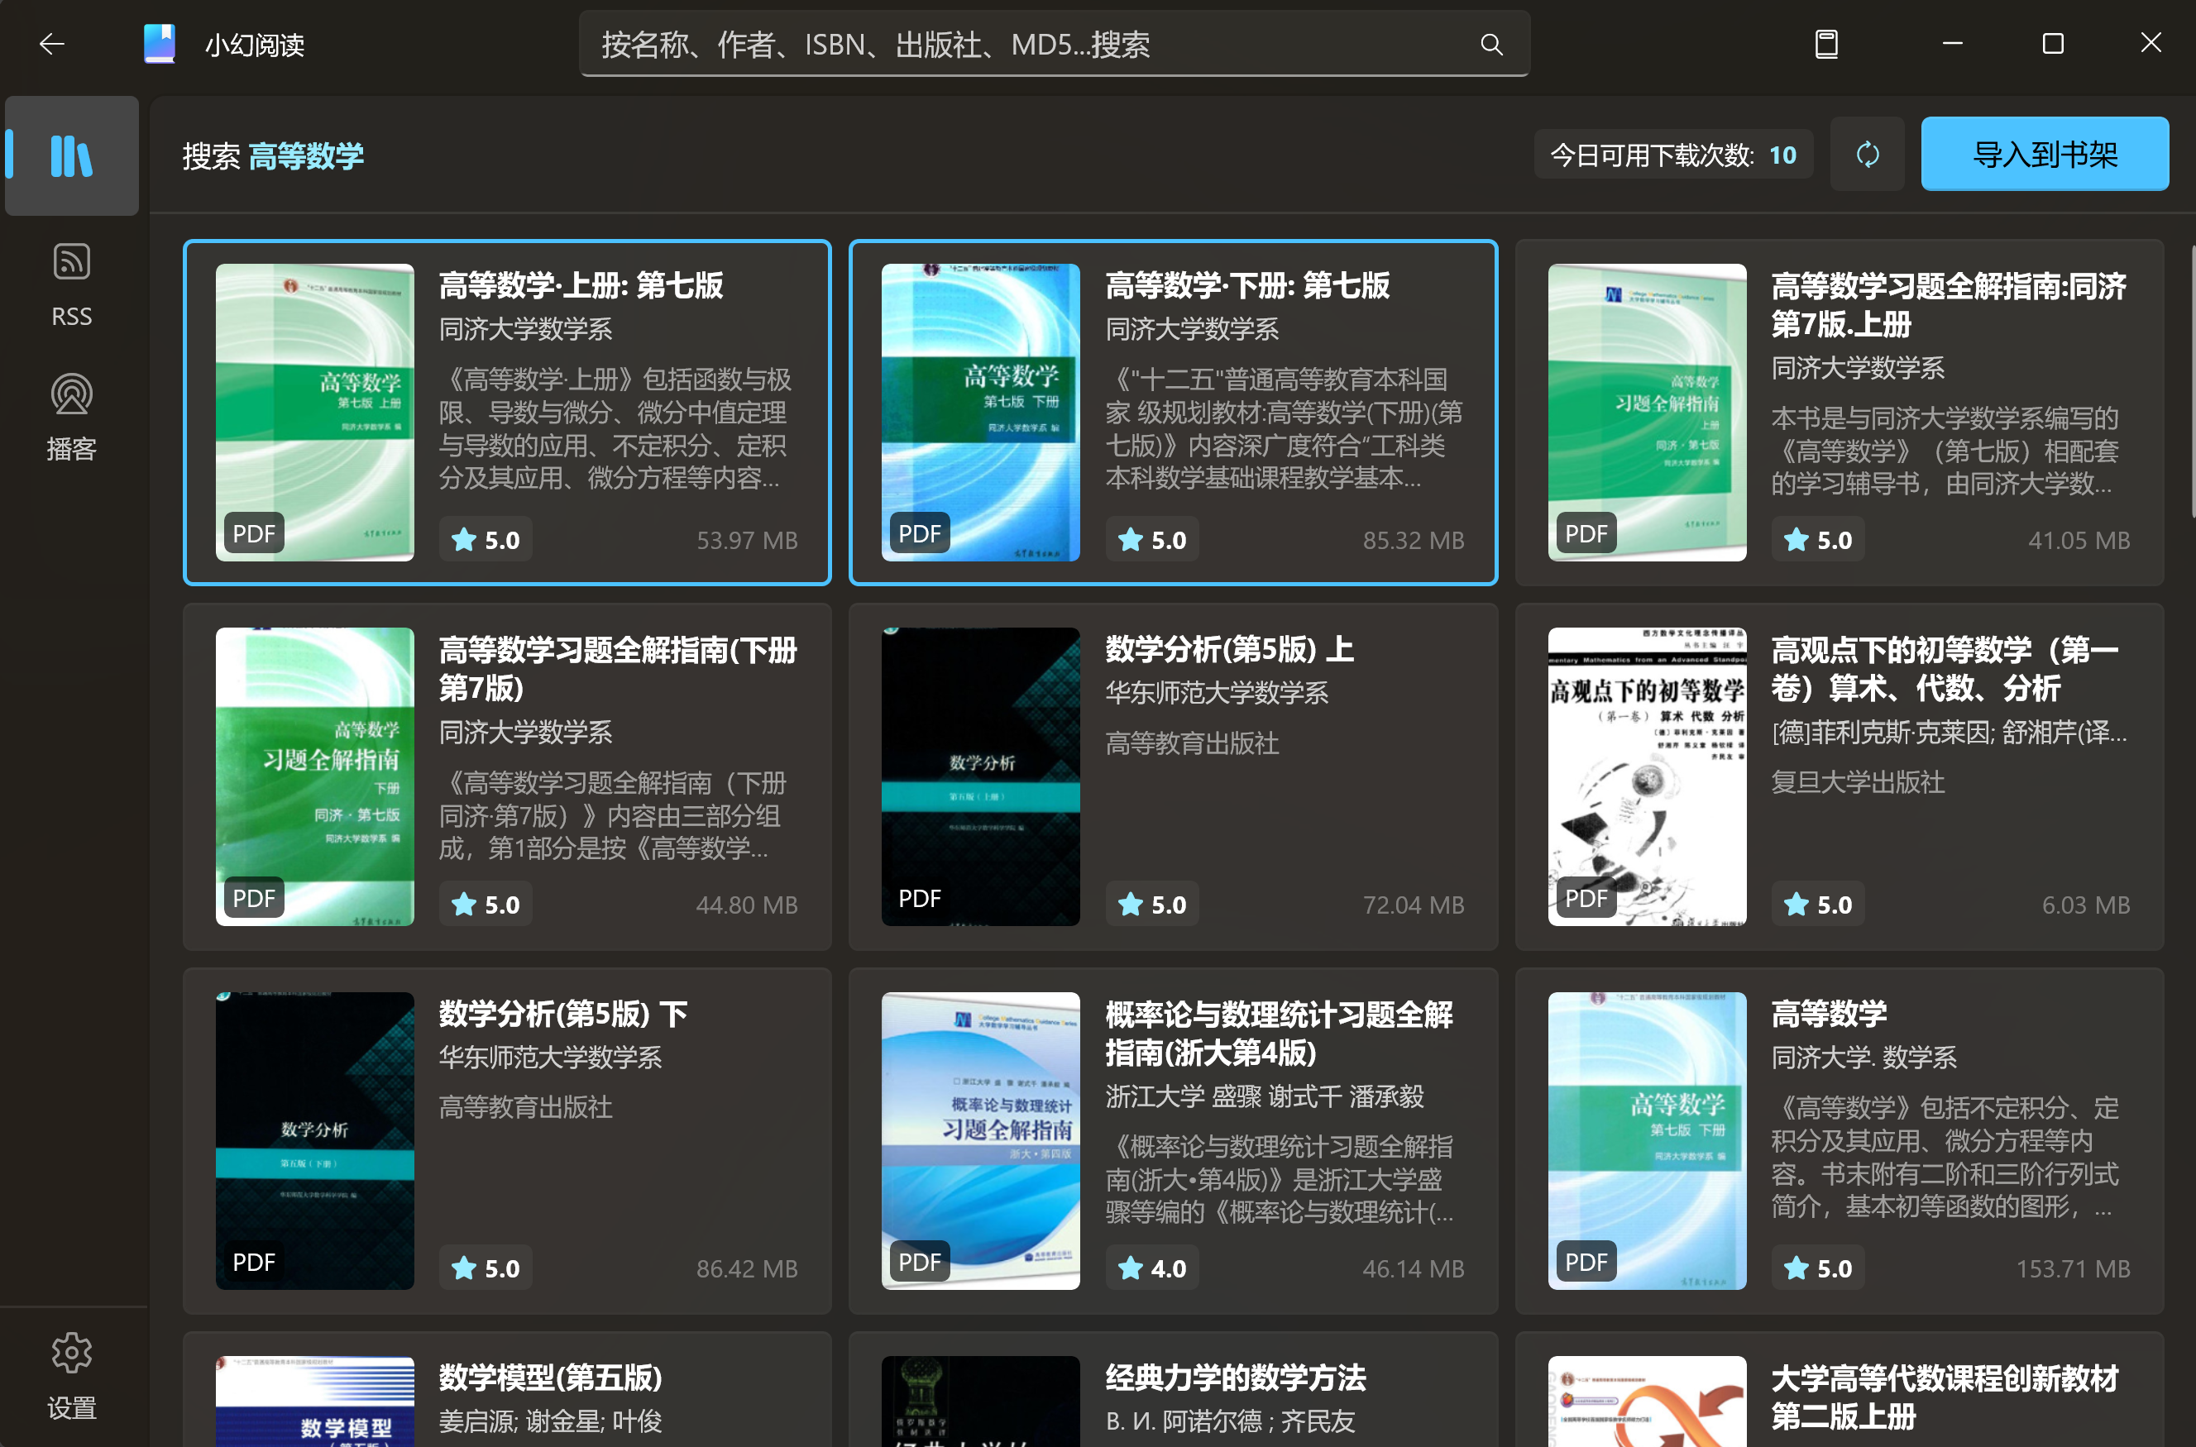2196x1447 pixels.
Task: Open the reader mode icon in title bar
Action: [x=1825, y=43]
